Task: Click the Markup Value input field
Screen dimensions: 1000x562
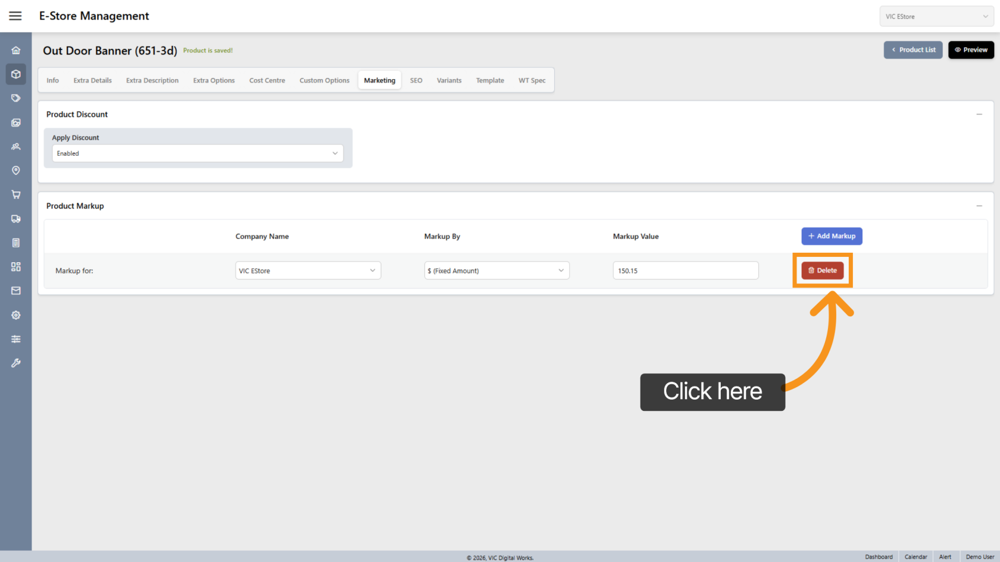Action: tap(685, 271)
